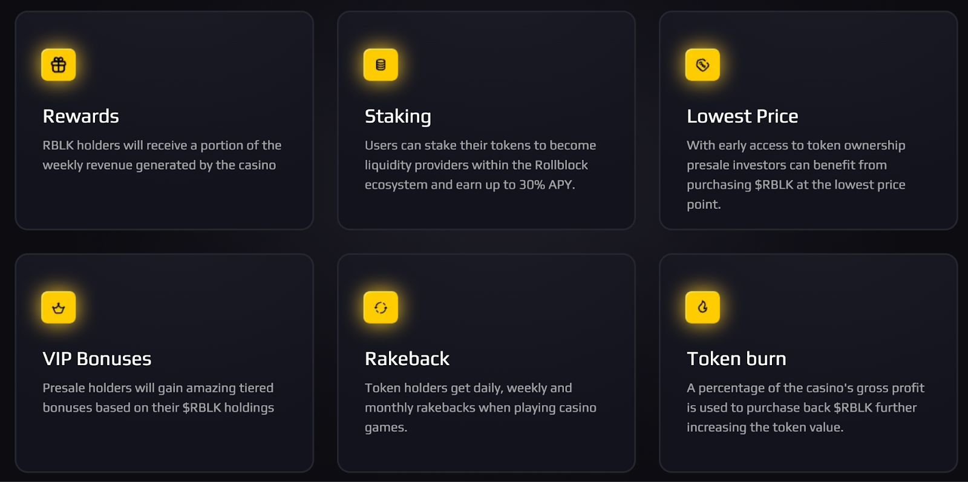968x482 pixels.
Task: Click the daily, weekly rakebacks description
Action: pyautogui.click(x=480, y=408)
